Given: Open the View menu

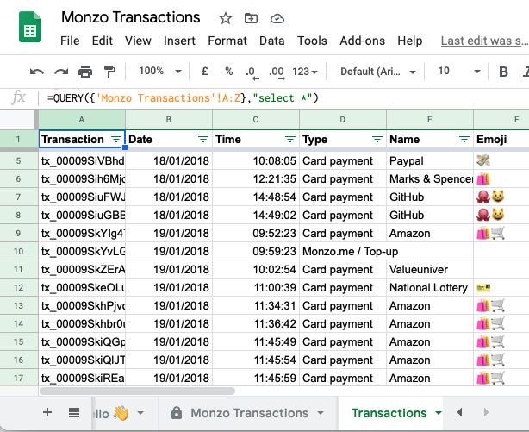Looking at the screenshot, I should tap(138, 41).
